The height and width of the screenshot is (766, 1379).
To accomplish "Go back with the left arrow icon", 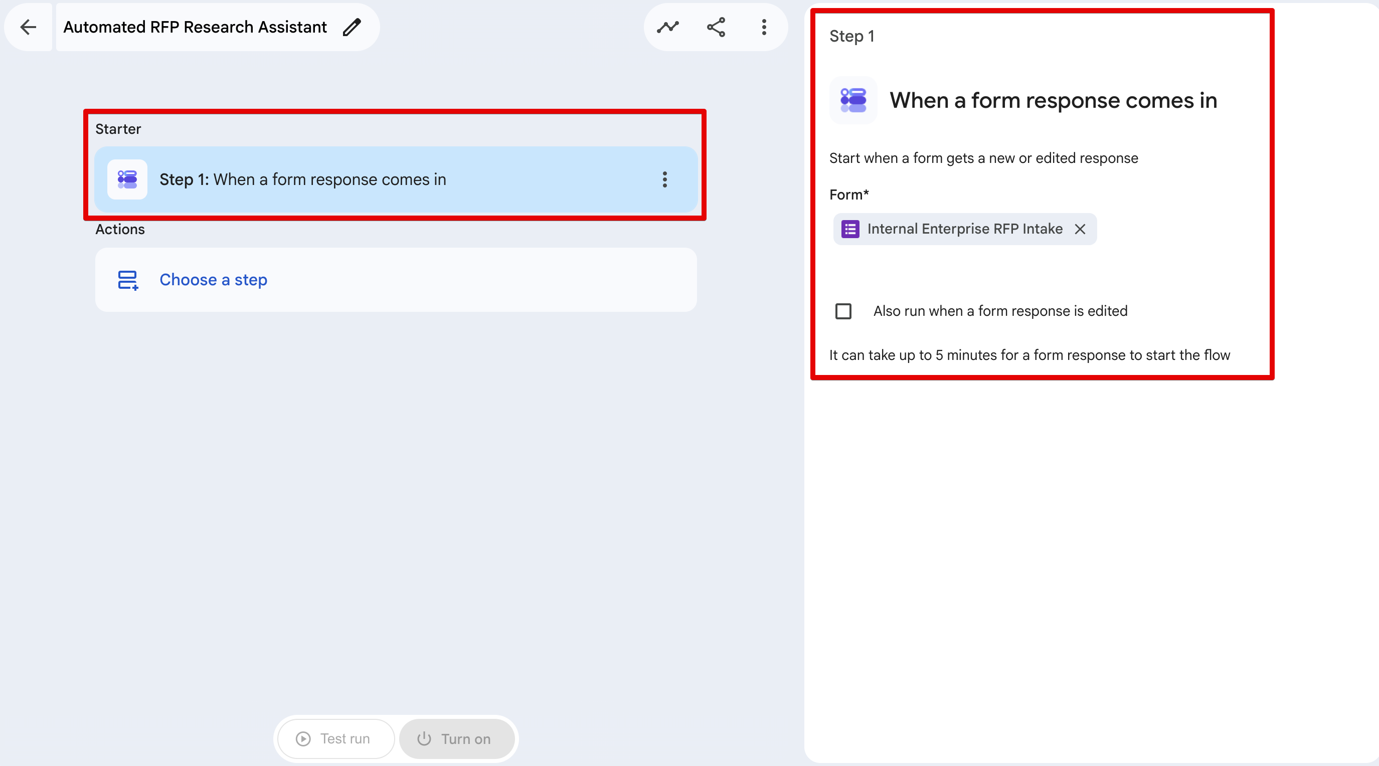I will coord(28,27).
